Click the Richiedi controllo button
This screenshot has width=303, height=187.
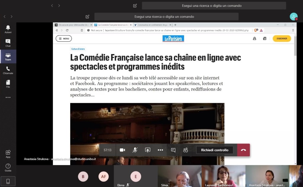[215, 150]
